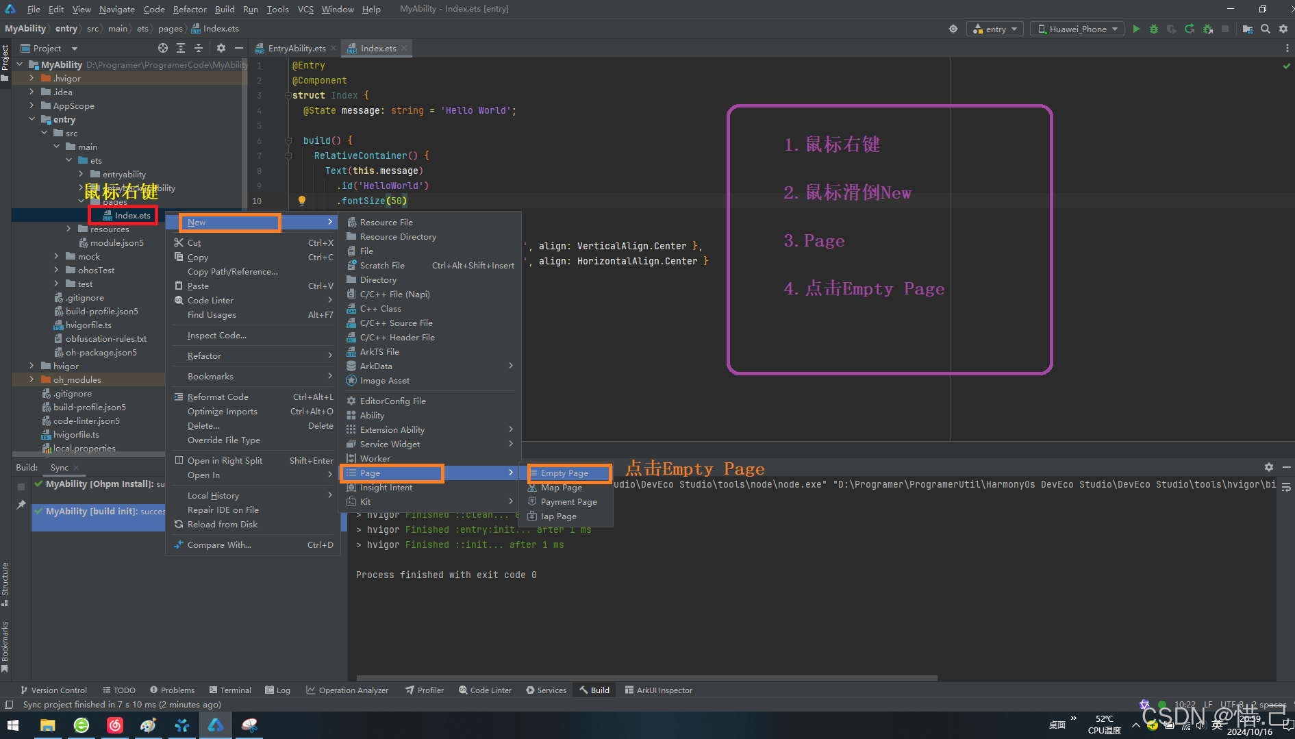Select ArkTS File in New submenu
This screenshot has width=1295, height=739.
coord(430,351)
